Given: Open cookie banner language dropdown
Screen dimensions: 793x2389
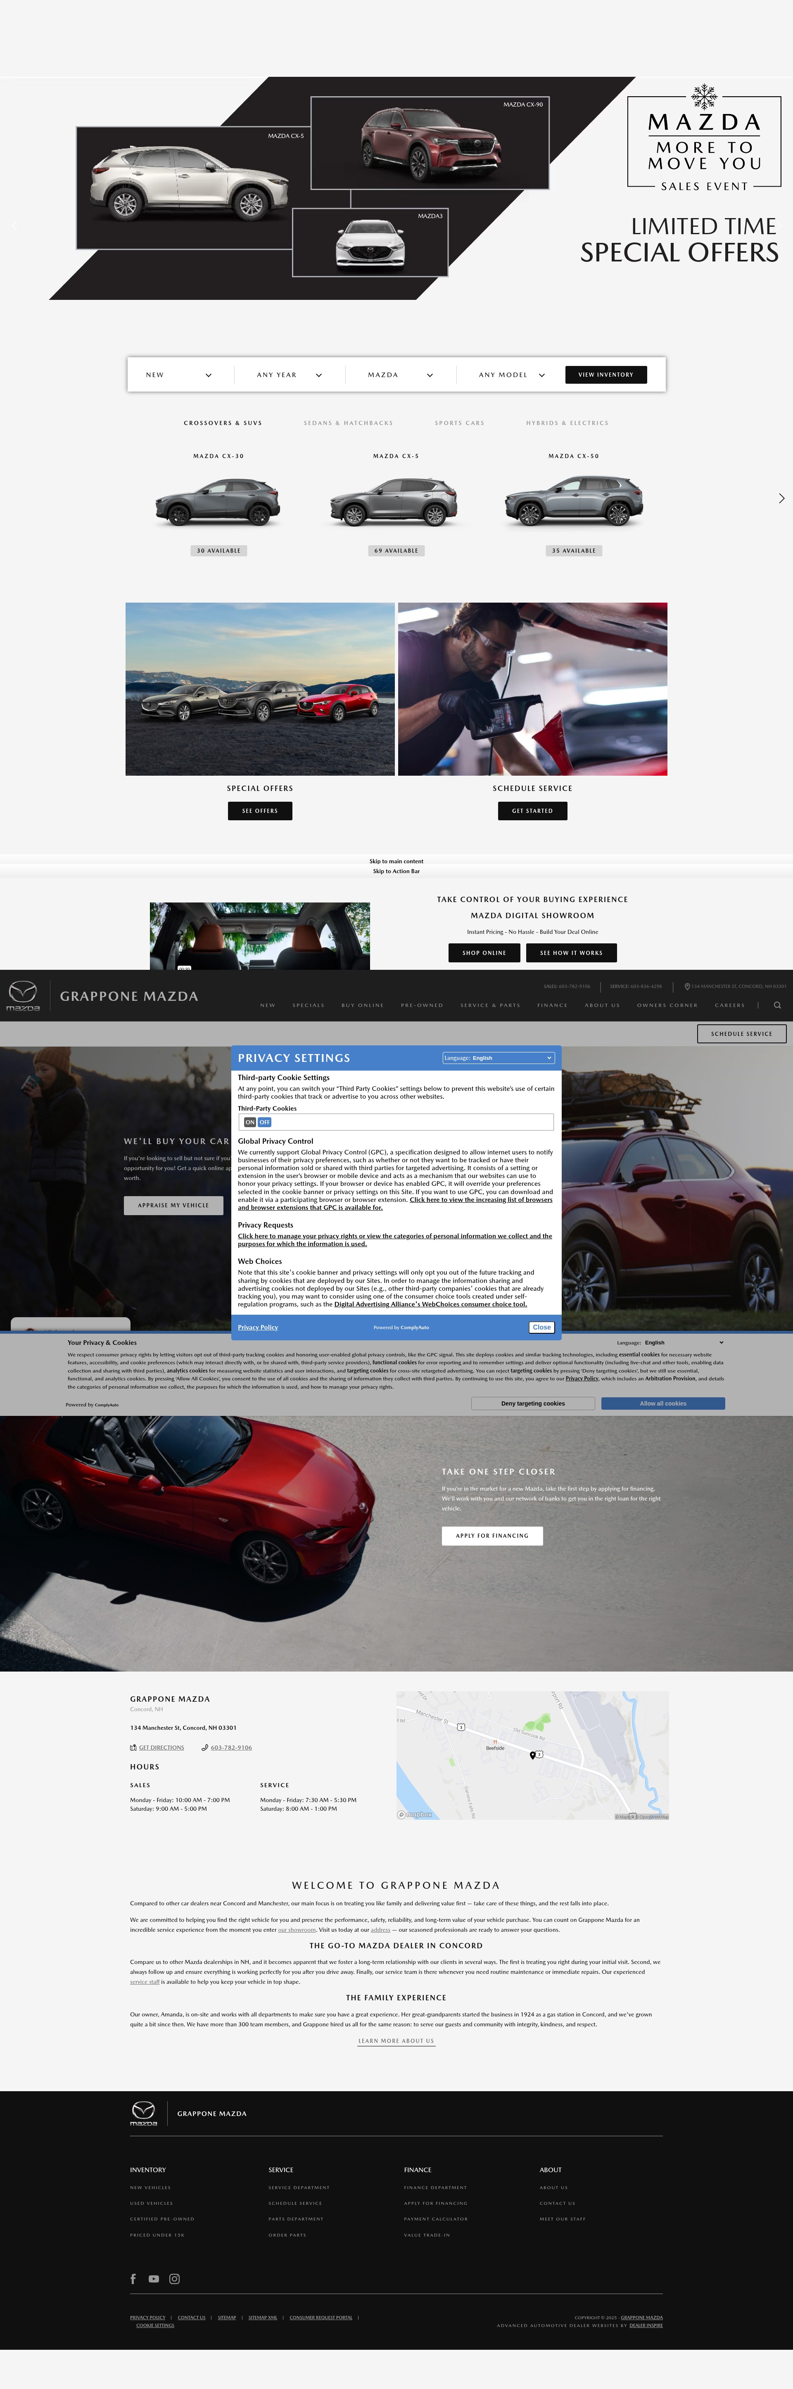Looking at the screenshot, I should [x=684, y=1342].
